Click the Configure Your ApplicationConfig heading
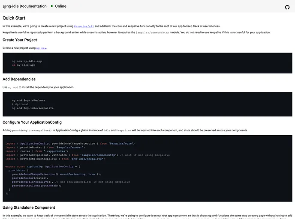 [32, 122]
